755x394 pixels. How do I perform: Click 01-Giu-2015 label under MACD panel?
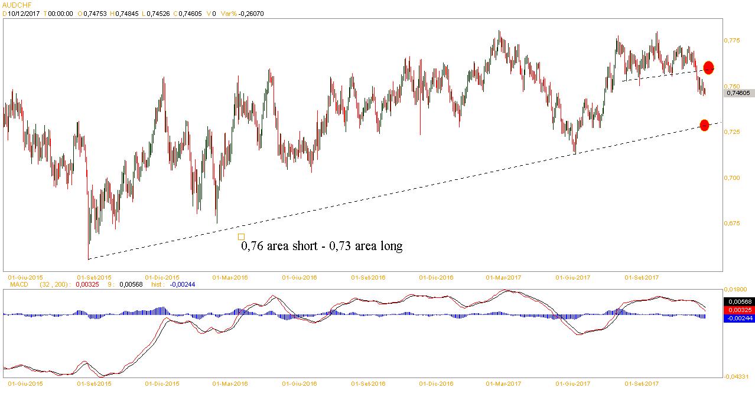[25, 384]
